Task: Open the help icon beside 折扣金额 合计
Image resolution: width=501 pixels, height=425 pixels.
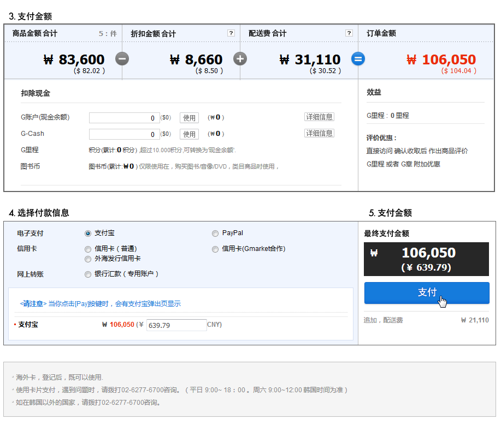Action: [231, 33]
